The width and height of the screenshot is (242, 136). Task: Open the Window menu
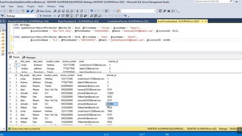point(51,6)
